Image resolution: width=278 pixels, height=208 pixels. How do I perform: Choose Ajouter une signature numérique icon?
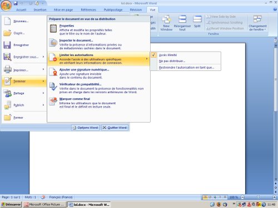53,72
